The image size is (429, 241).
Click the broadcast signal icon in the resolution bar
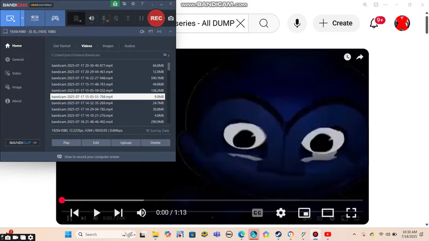[x=159, y=32]
